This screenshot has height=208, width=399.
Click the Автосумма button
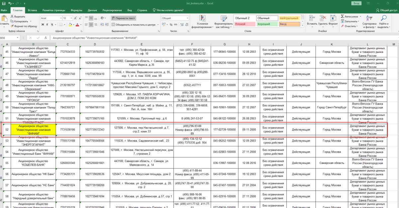coord(349,17)
